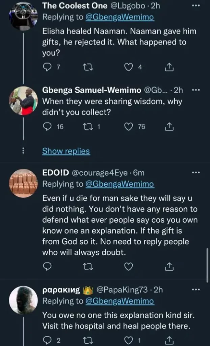Viewport: 210px width, 346px height.
Task: Reply to Gbenga Samuel-Wemimo's wisdom tweet
Action: point(47,127)
